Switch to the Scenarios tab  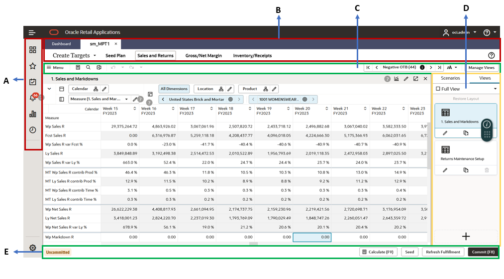pos(450,78)
